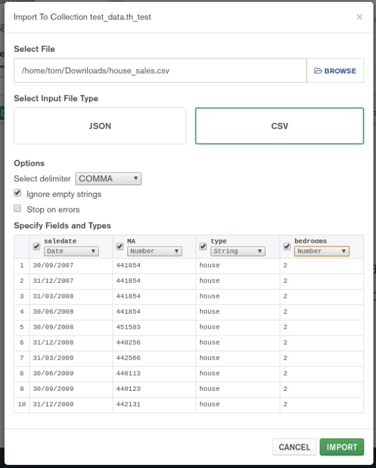Click the file path input field
Screen dimensions: 376x468
click(x=160, y=71)
